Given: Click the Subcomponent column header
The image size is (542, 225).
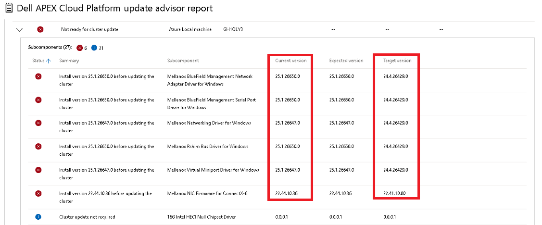Looking at the screenshot, I should [x=183, y=61].
